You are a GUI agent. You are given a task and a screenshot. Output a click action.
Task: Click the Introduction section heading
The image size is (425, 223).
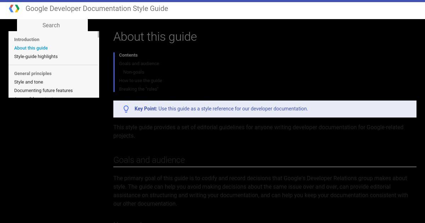pos(27,40)
